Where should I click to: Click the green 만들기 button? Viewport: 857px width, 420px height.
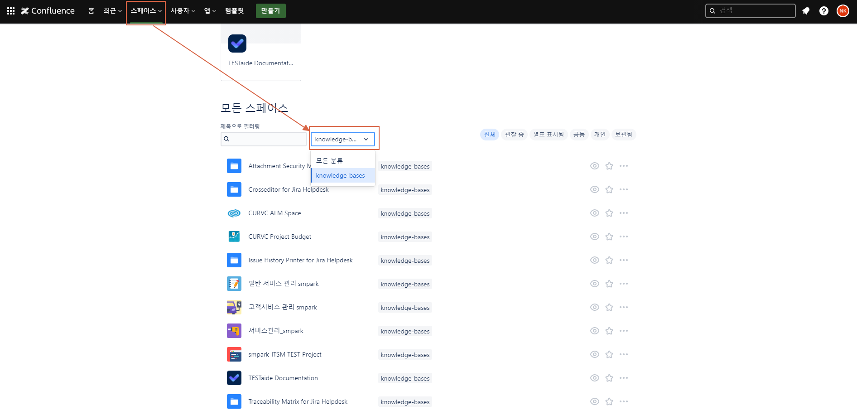[271, 11]
